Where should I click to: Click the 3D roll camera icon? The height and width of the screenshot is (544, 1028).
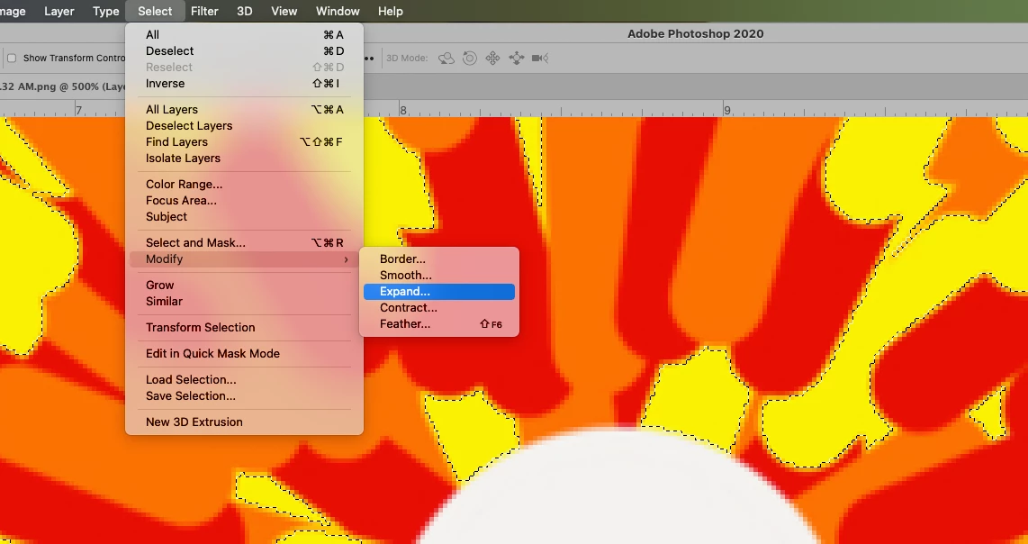pos(469,59)
